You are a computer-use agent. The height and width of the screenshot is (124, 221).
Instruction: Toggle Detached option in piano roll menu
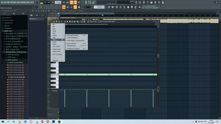[58, 61]
